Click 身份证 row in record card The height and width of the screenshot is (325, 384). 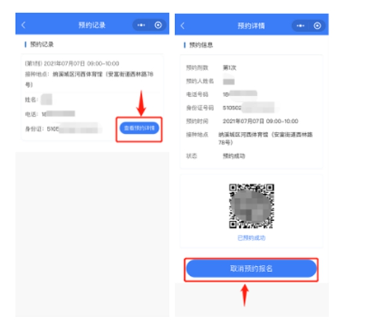[x=64, y=128]
